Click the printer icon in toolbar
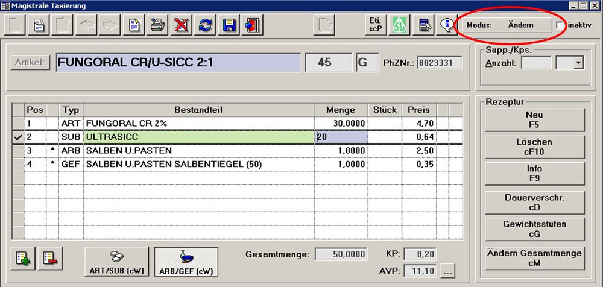The image size is (603, 287). pos(157,25)
